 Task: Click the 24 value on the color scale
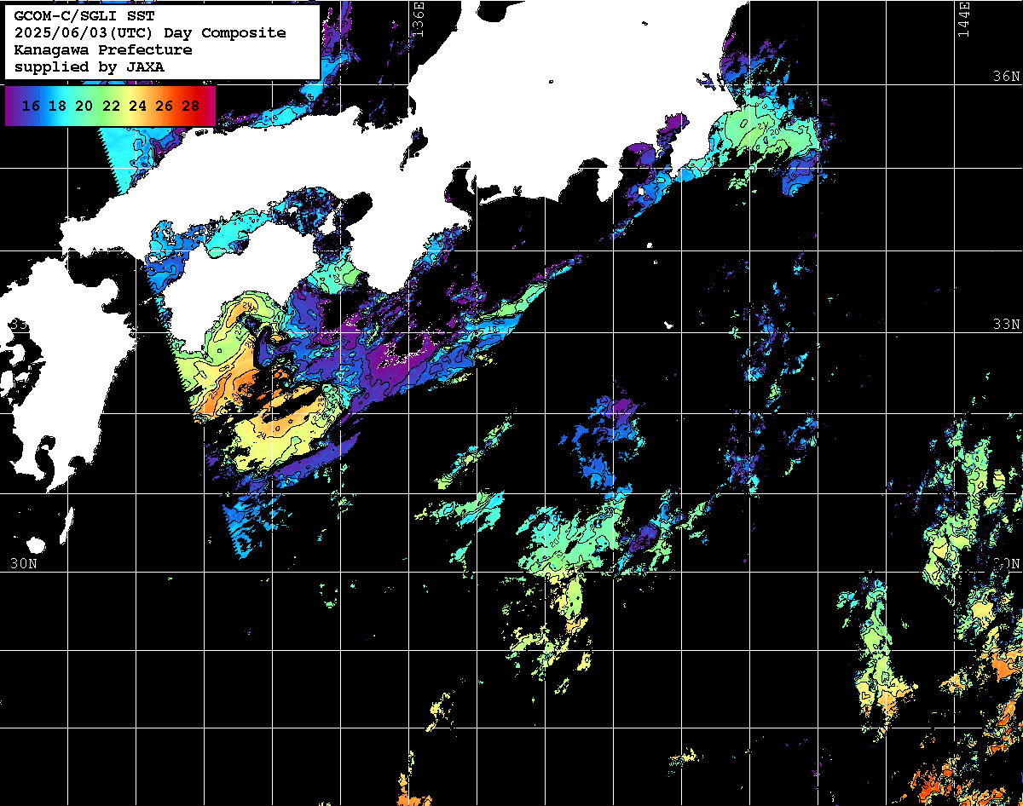[137, 107]
